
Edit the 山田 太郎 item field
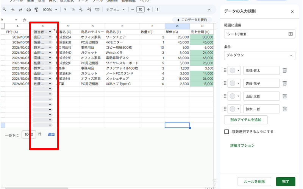(261, 96)
